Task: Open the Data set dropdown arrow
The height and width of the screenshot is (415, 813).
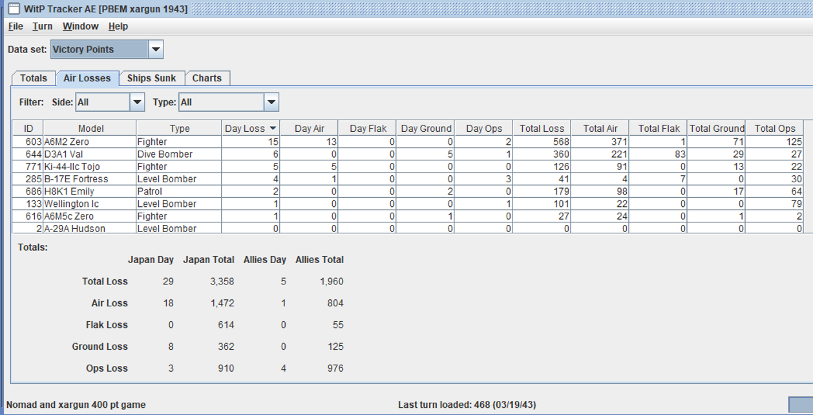Action: click(x=156, y=49)
